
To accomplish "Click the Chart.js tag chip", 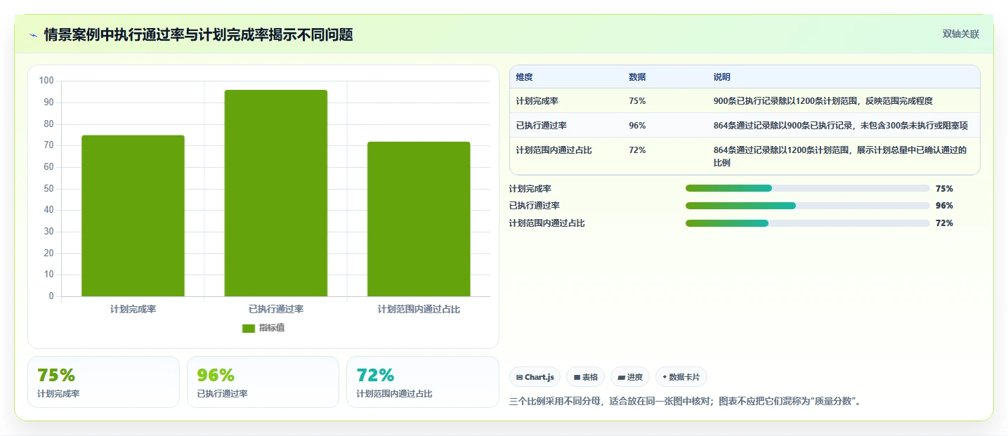I will point(535,377).
